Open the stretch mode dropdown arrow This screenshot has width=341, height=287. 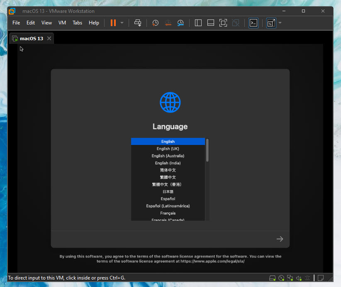280,23
